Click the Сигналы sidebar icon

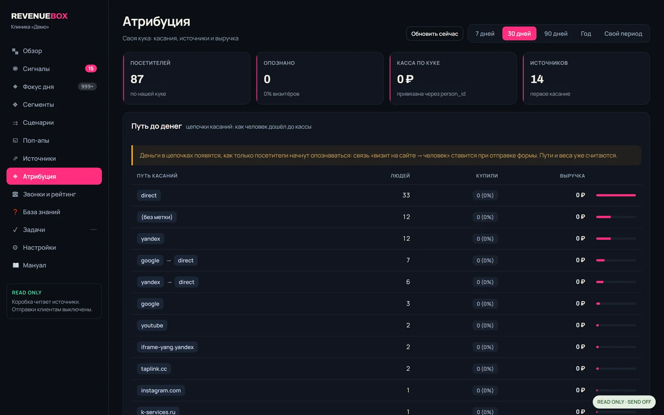15,69
